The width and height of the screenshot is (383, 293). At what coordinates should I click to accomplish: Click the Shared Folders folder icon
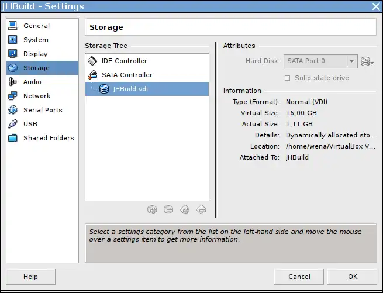coord(13,138)
